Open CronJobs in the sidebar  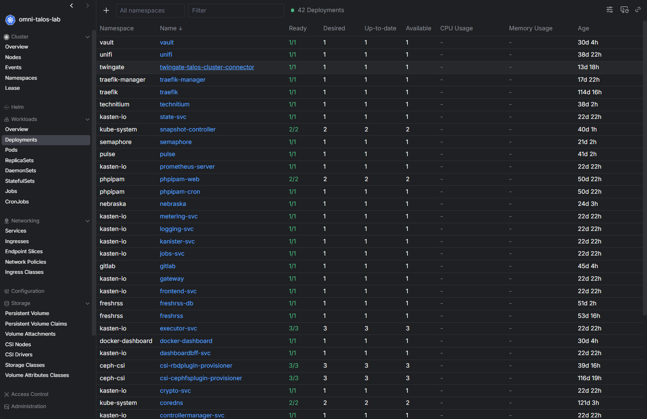coord(17,202)
